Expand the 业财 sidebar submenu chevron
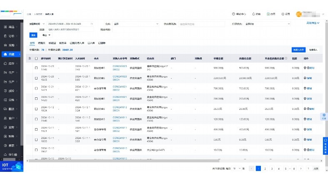328x181 pixels. point(17,127)
